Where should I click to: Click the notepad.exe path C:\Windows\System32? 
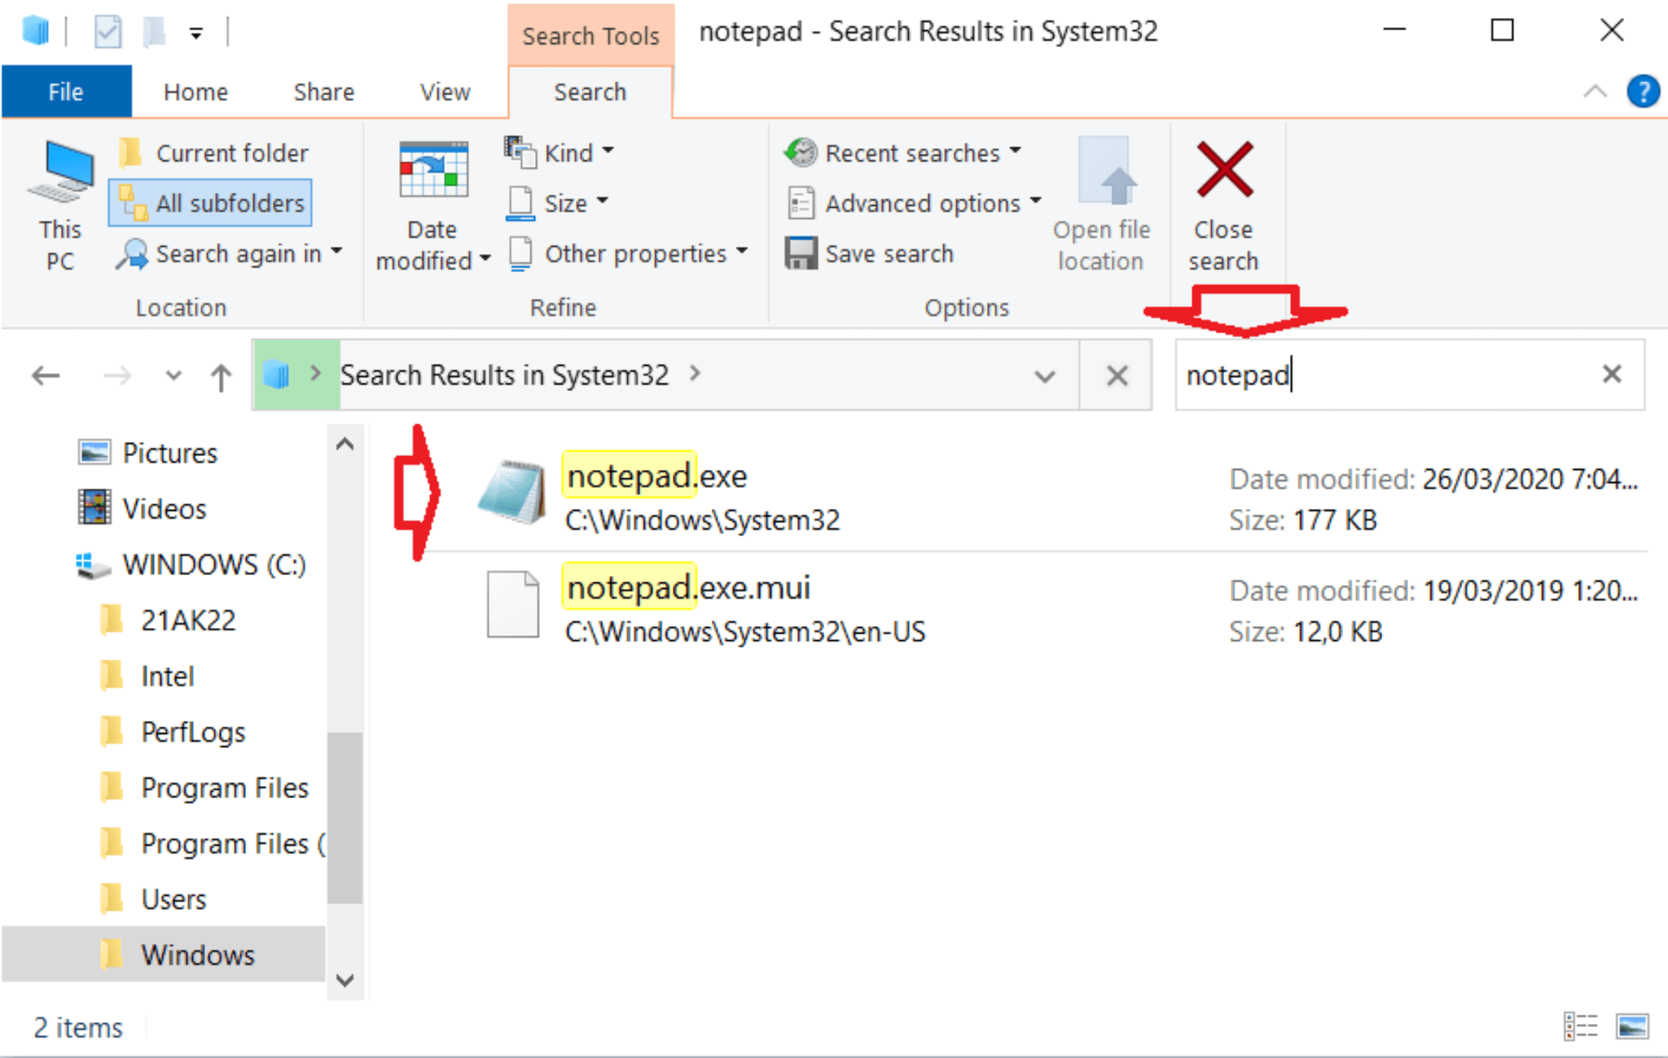click(702, 520)
